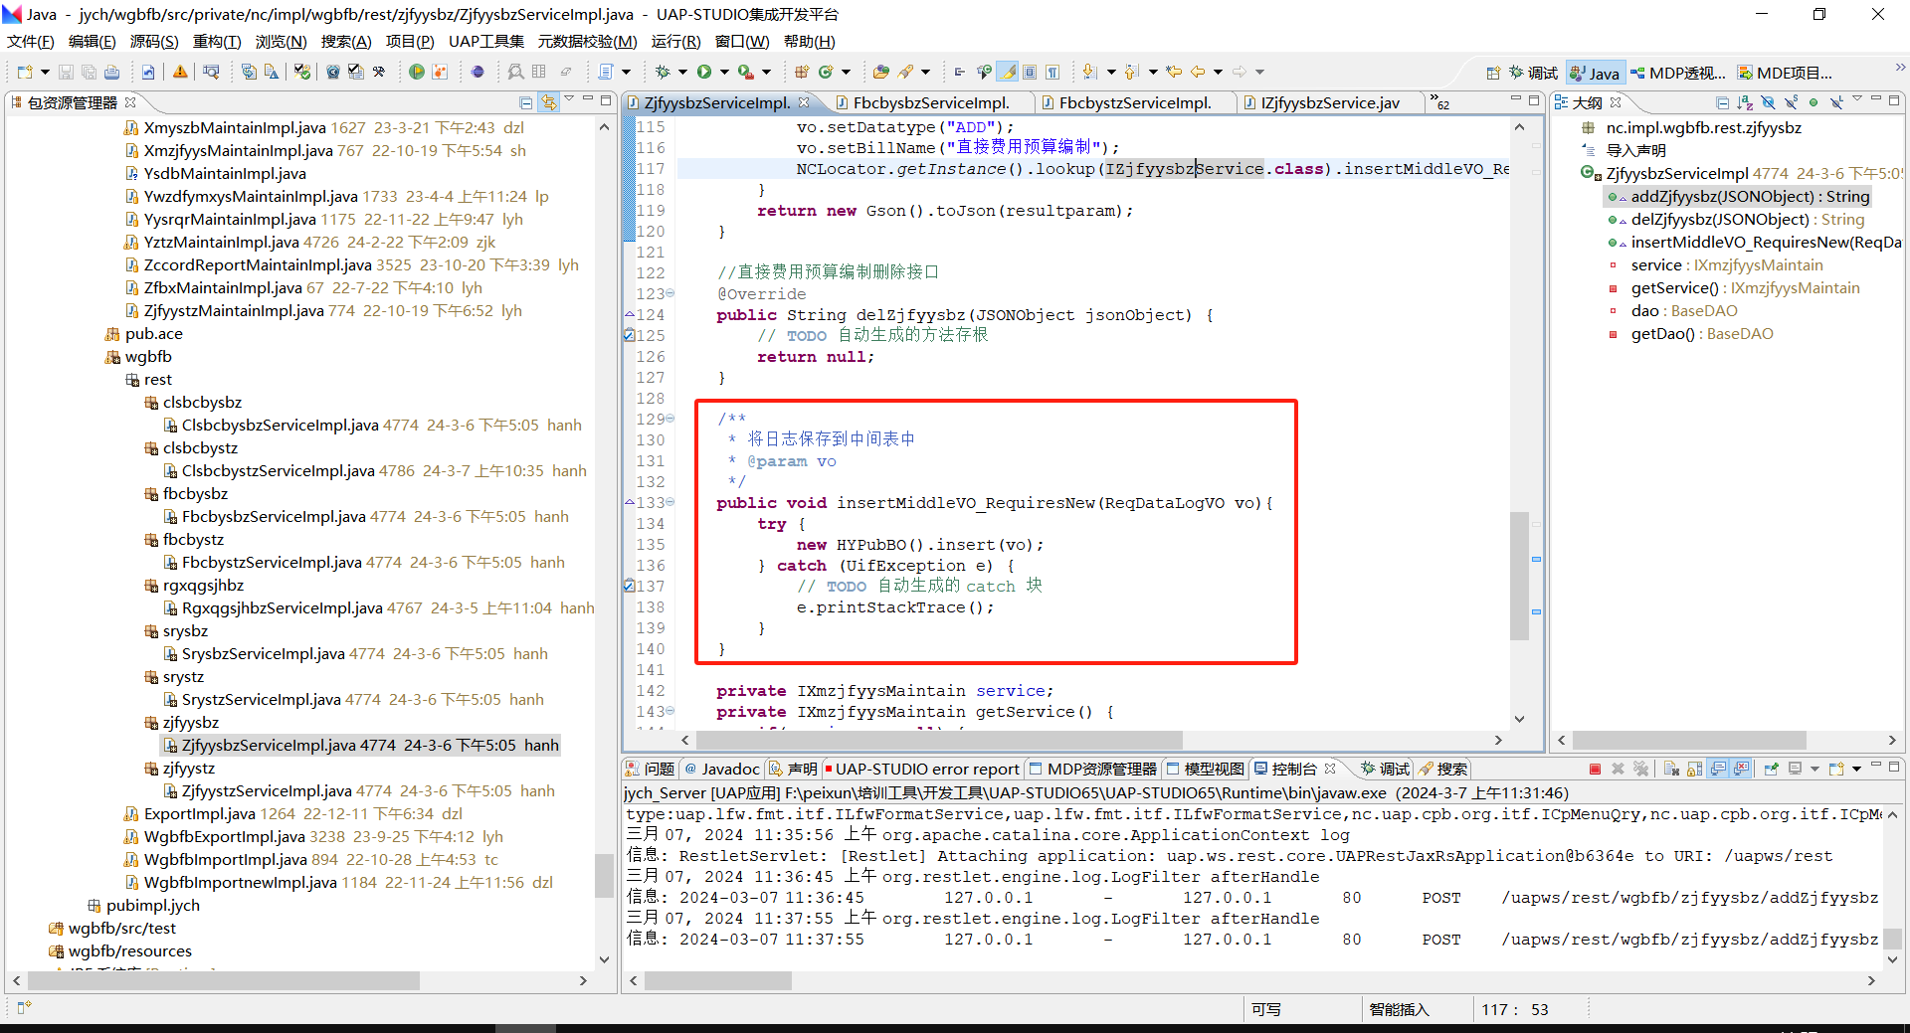Click Last Edit Location toolbar icon
The width and height of the screenshot is (1910, 1033).
point(1174,72)
